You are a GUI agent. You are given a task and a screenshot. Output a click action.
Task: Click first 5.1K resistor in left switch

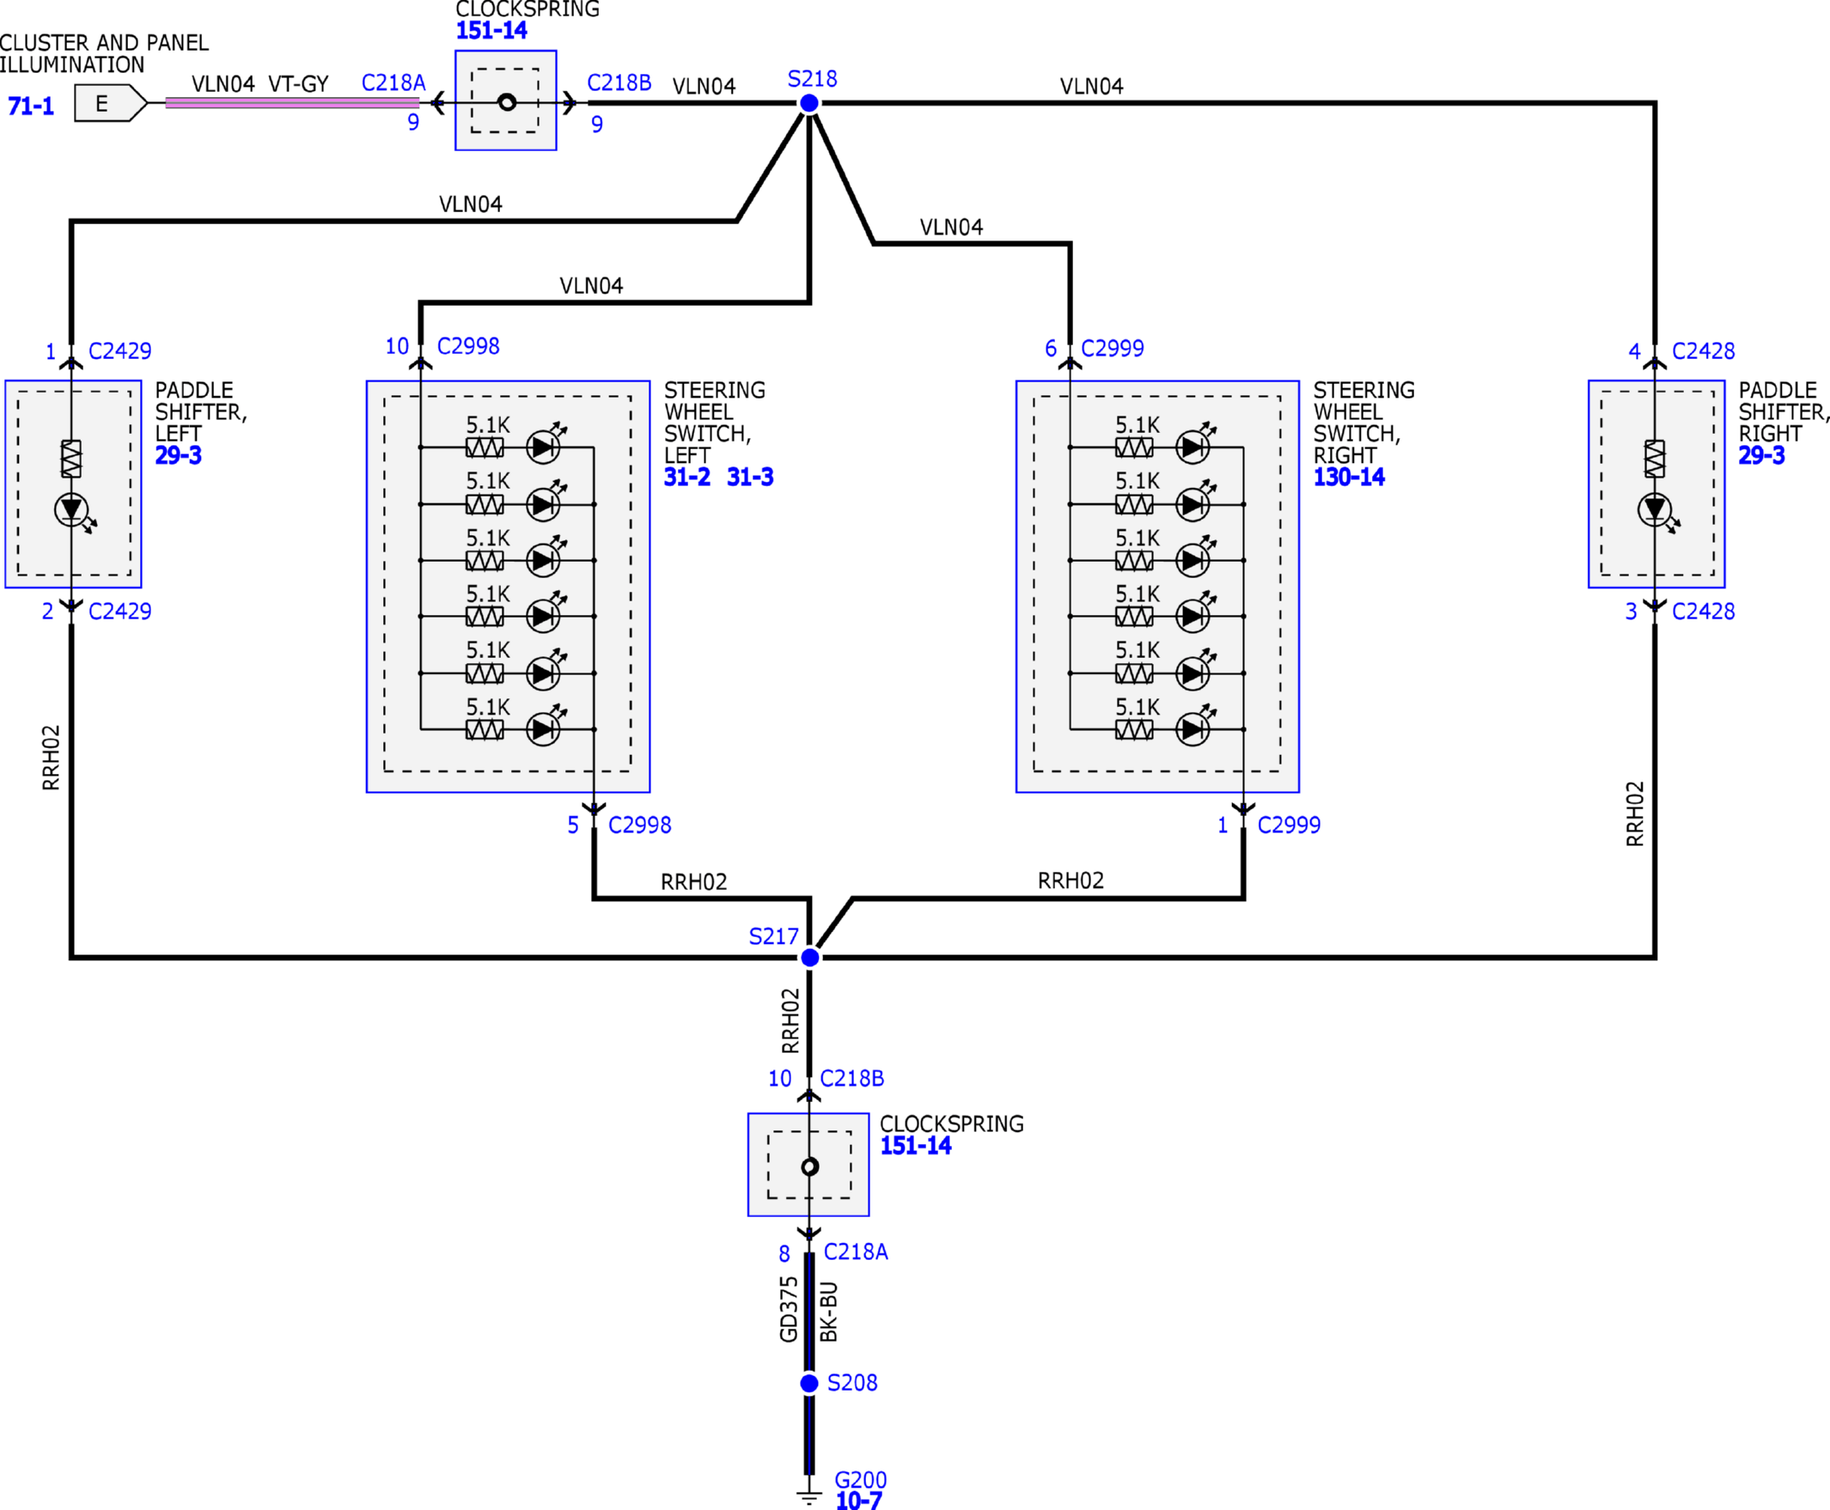click(485, 448)
